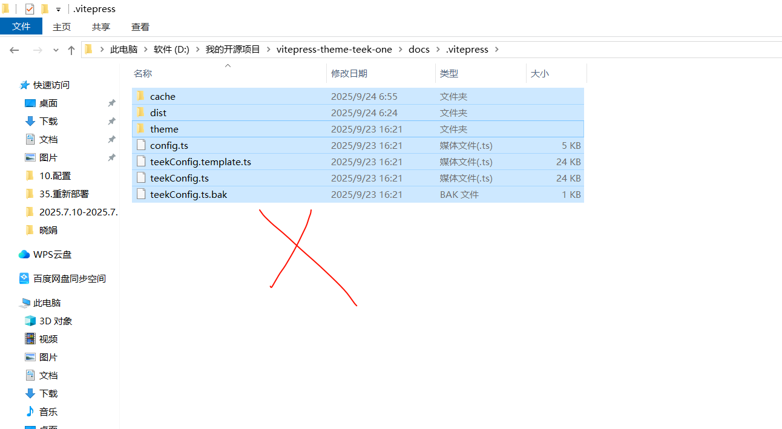Sort files by 修改日期 column header
The width and height of the screenshot is (782, 429).
tap(349, 73)
